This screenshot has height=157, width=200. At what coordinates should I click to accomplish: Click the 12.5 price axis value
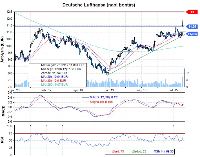[x=9, y=12]
